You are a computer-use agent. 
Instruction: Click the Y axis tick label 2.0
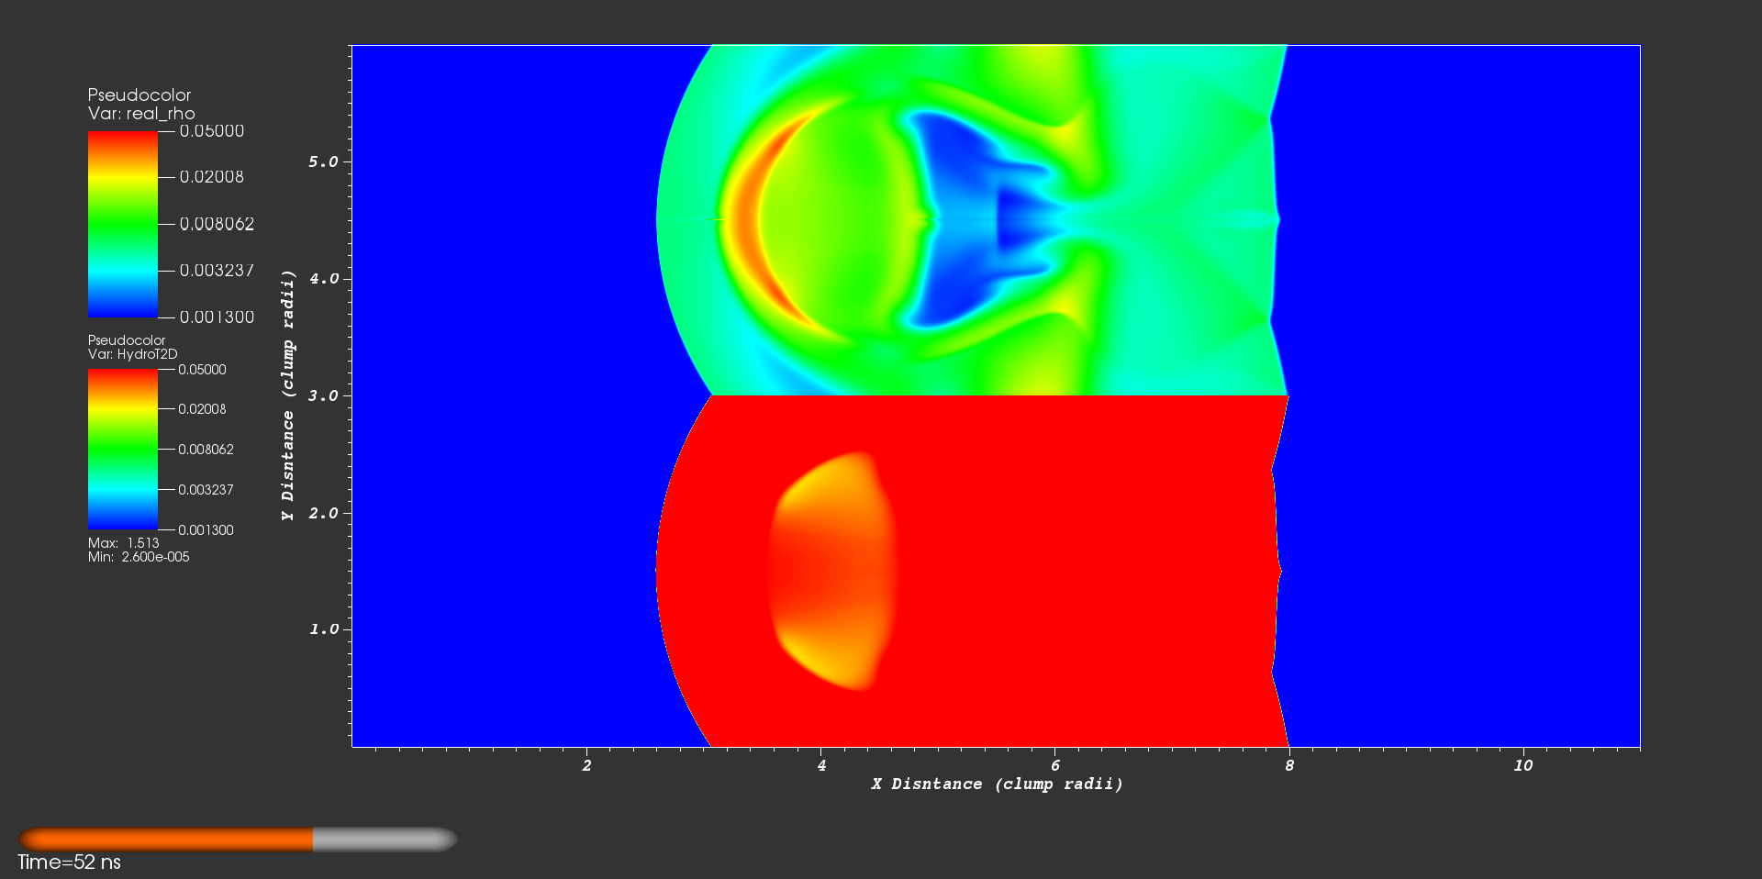323,513
